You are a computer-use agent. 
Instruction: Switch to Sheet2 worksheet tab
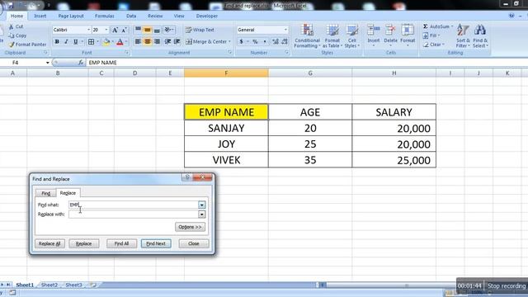tap(49, 285)
